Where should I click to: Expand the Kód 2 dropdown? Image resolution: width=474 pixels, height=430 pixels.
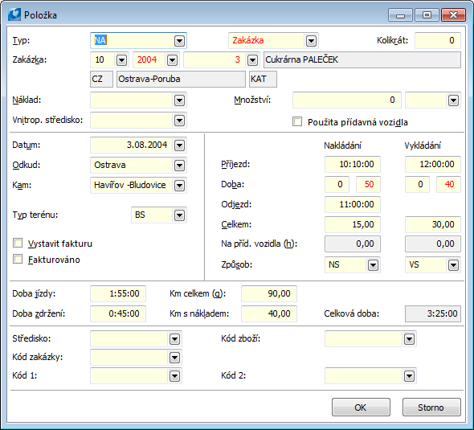409,376
